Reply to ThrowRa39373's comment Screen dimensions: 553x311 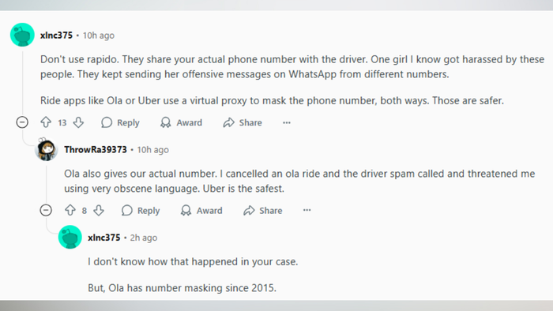coord(141,210)
